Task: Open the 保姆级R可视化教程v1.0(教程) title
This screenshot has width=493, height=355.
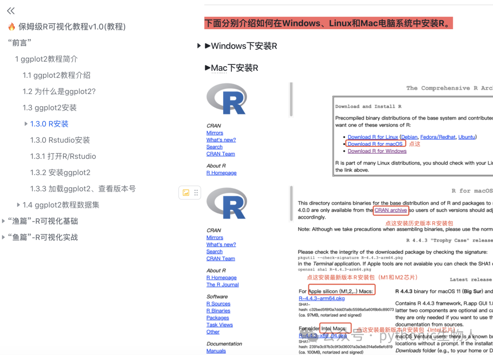Action: (72, 27)
